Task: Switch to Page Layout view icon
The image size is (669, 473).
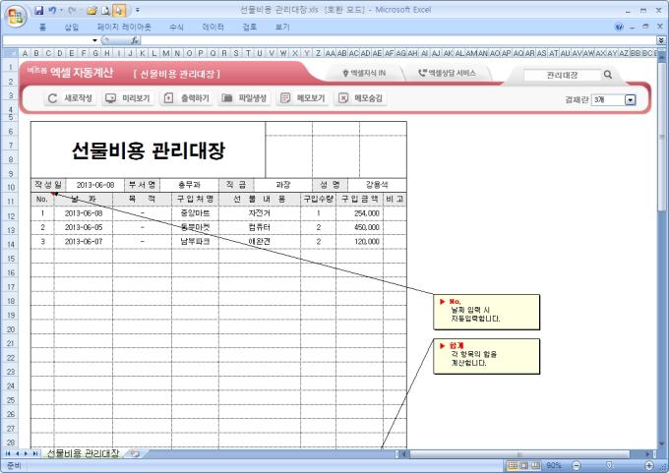Action: [x=524, y=465]
